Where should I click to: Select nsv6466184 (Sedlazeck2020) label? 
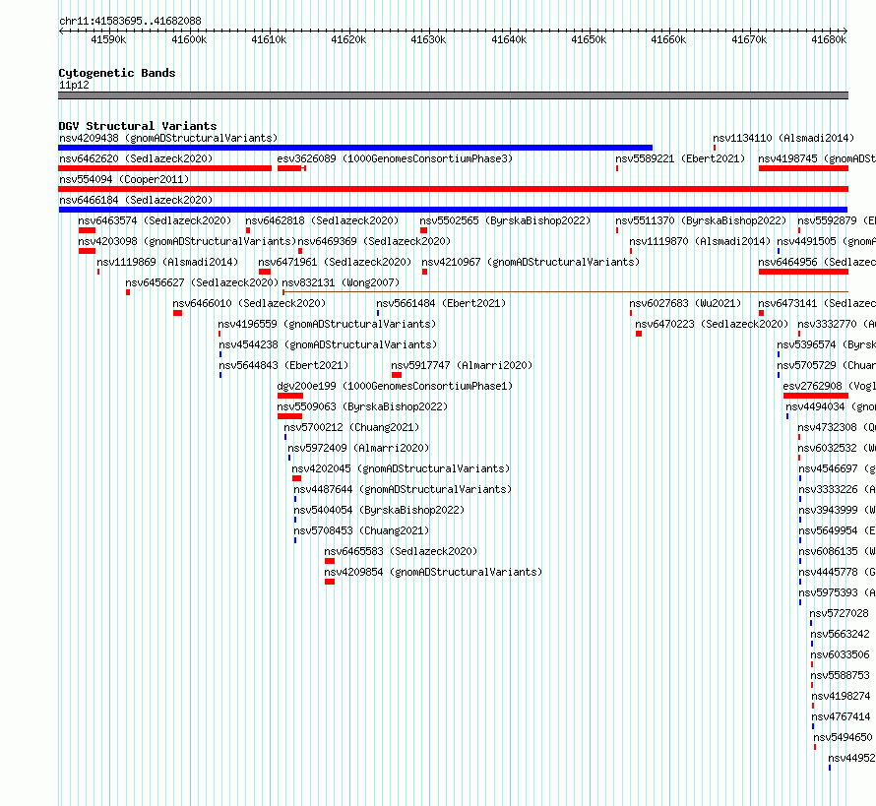136,200
